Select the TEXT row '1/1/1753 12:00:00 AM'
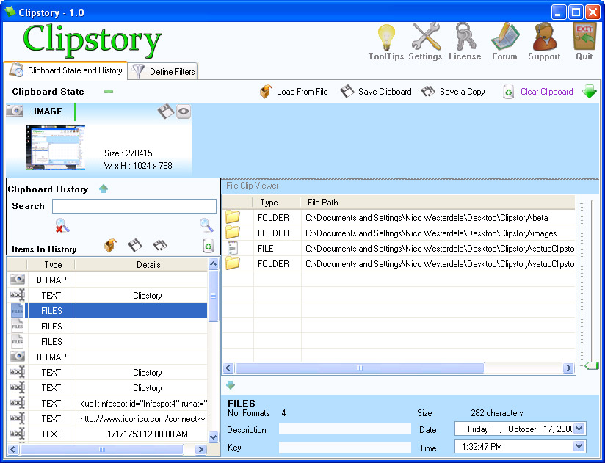605x463 pixels. pyautogui.click(x=107, y=434)
